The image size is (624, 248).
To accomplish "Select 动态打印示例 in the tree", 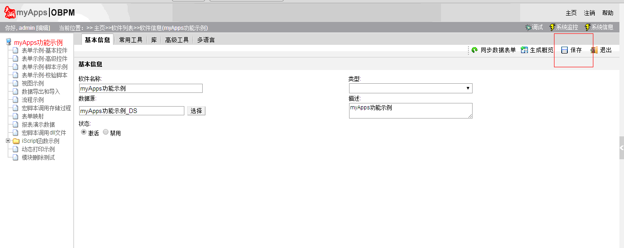I will point(38,149).
